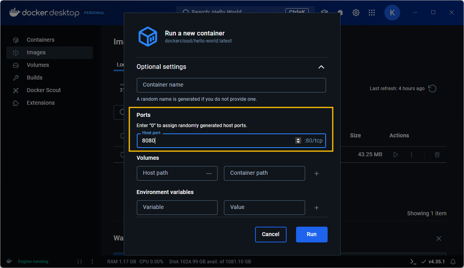
Task: Click the dockercloud/hello-world:latest image name
Action: [198, 41]
